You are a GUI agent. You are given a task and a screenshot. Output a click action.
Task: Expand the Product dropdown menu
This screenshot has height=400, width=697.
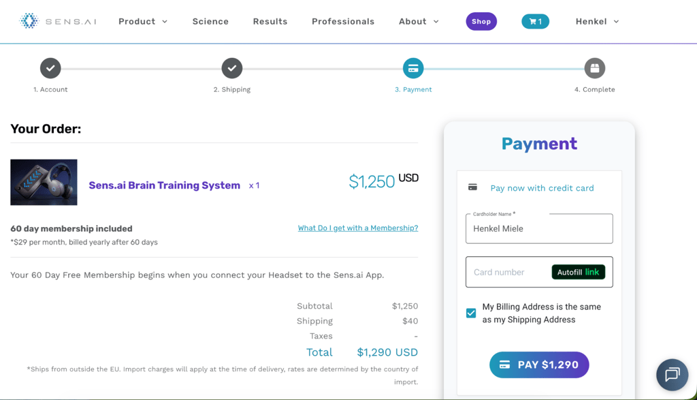click(x=143, y=21)
